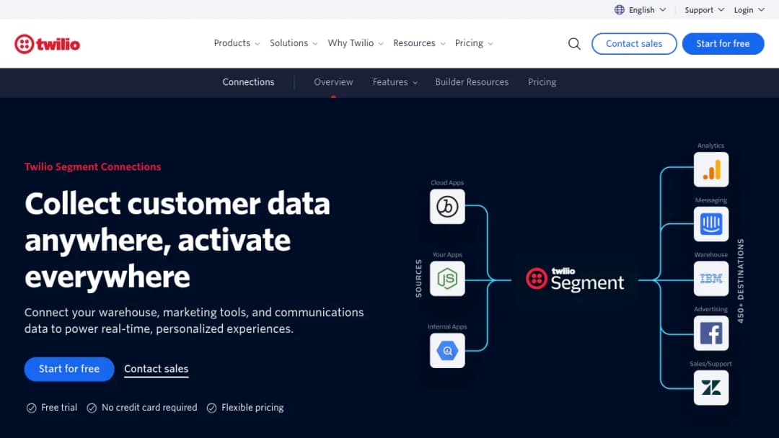This screenshot has width=779, height=438.
Task: Open the search magnifier icon
Action: (574, 44)
